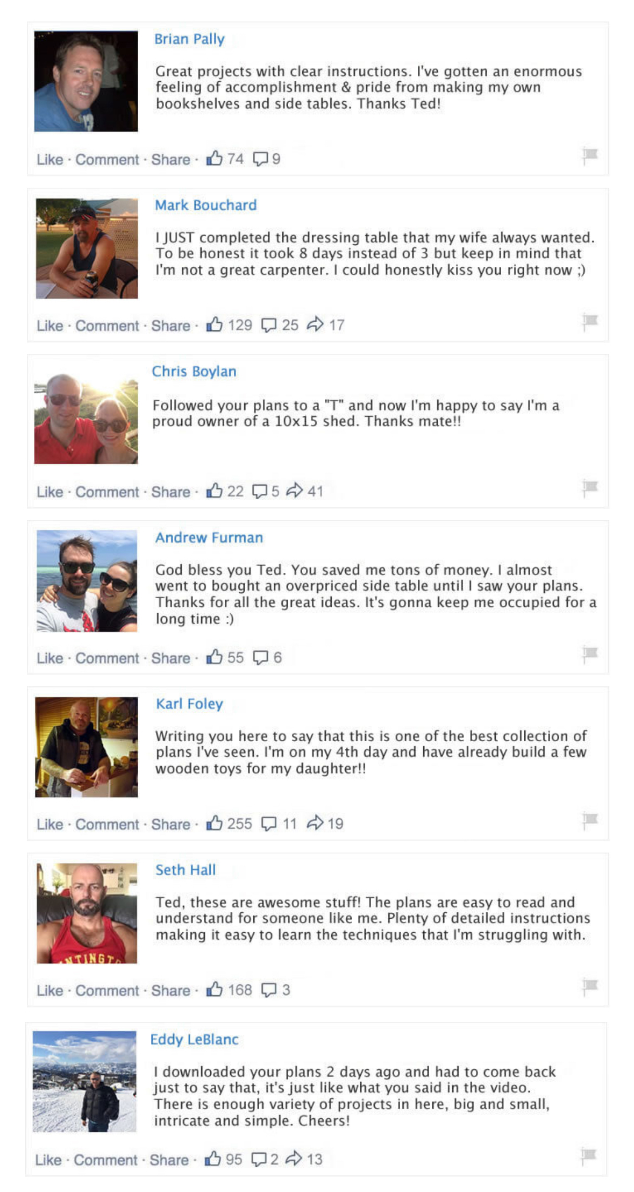The image size is (634, 1192).
Task: Click share arrow icon showing 13 shares
Action: click(294, 1158)
